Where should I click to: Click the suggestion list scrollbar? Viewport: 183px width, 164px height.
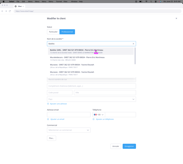tap(135, 56)
